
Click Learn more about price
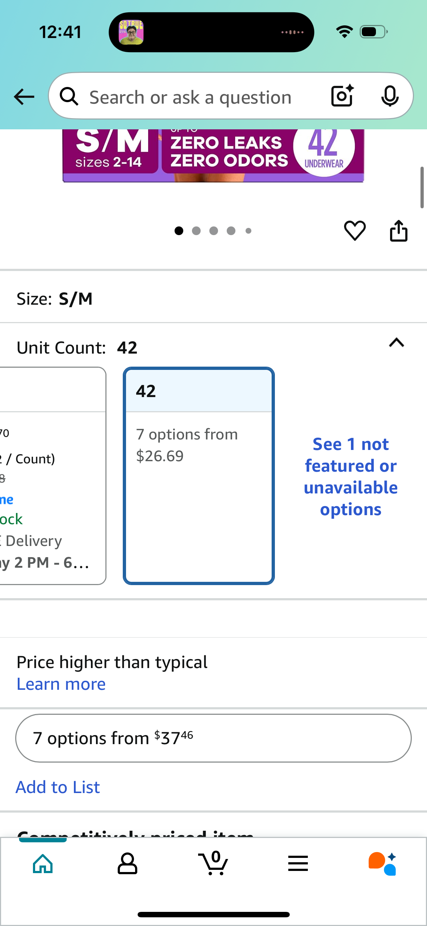coord(61,684)
